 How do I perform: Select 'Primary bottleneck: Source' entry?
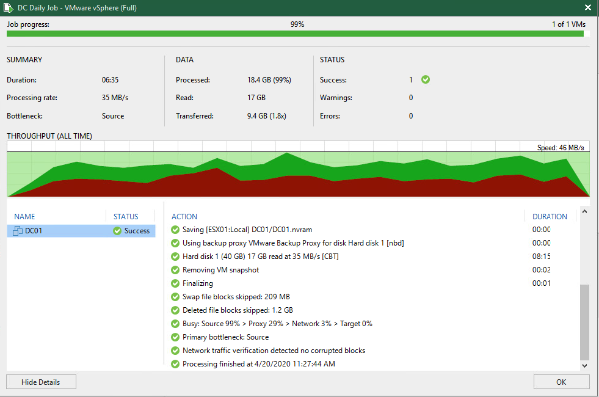click(x=225, y=337)
